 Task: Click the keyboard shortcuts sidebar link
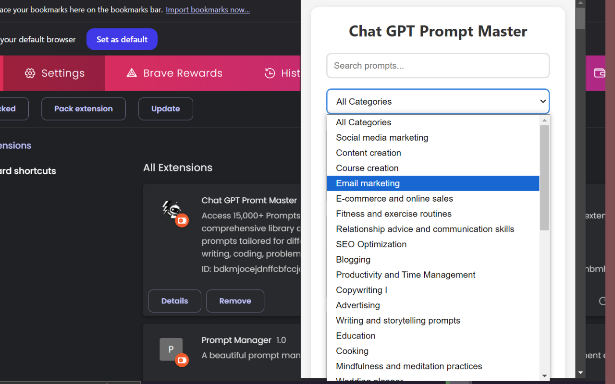pyautogui.click(x=28, y=171)
